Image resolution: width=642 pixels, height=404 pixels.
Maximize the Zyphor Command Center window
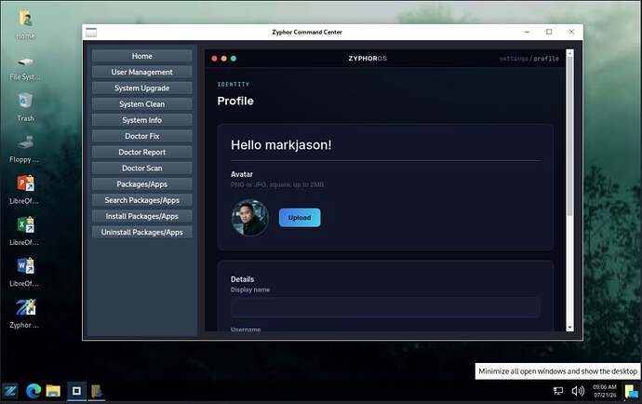coord(549,32)
